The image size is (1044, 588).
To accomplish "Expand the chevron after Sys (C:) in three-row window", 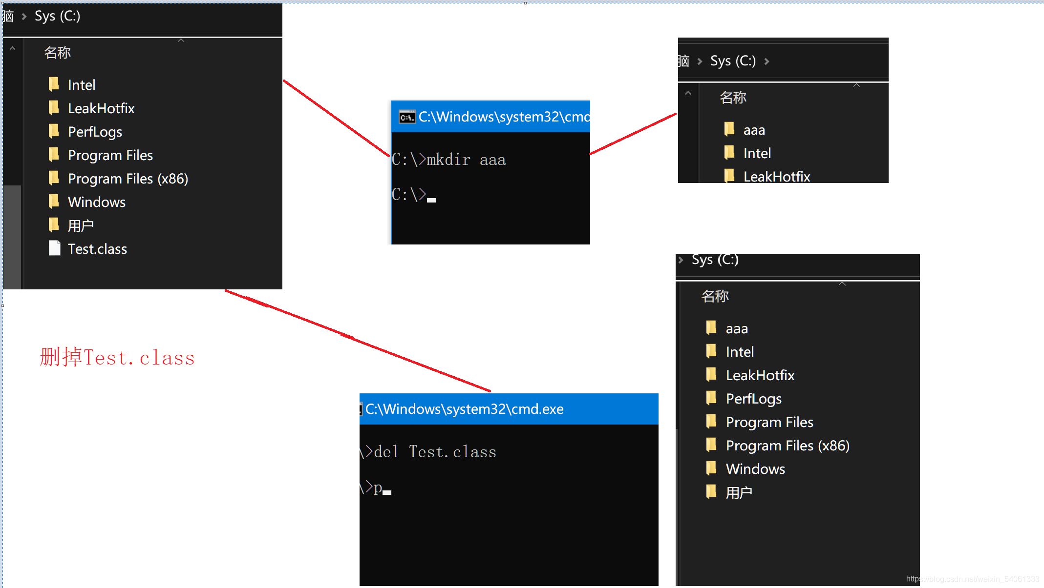I will 767,61.
